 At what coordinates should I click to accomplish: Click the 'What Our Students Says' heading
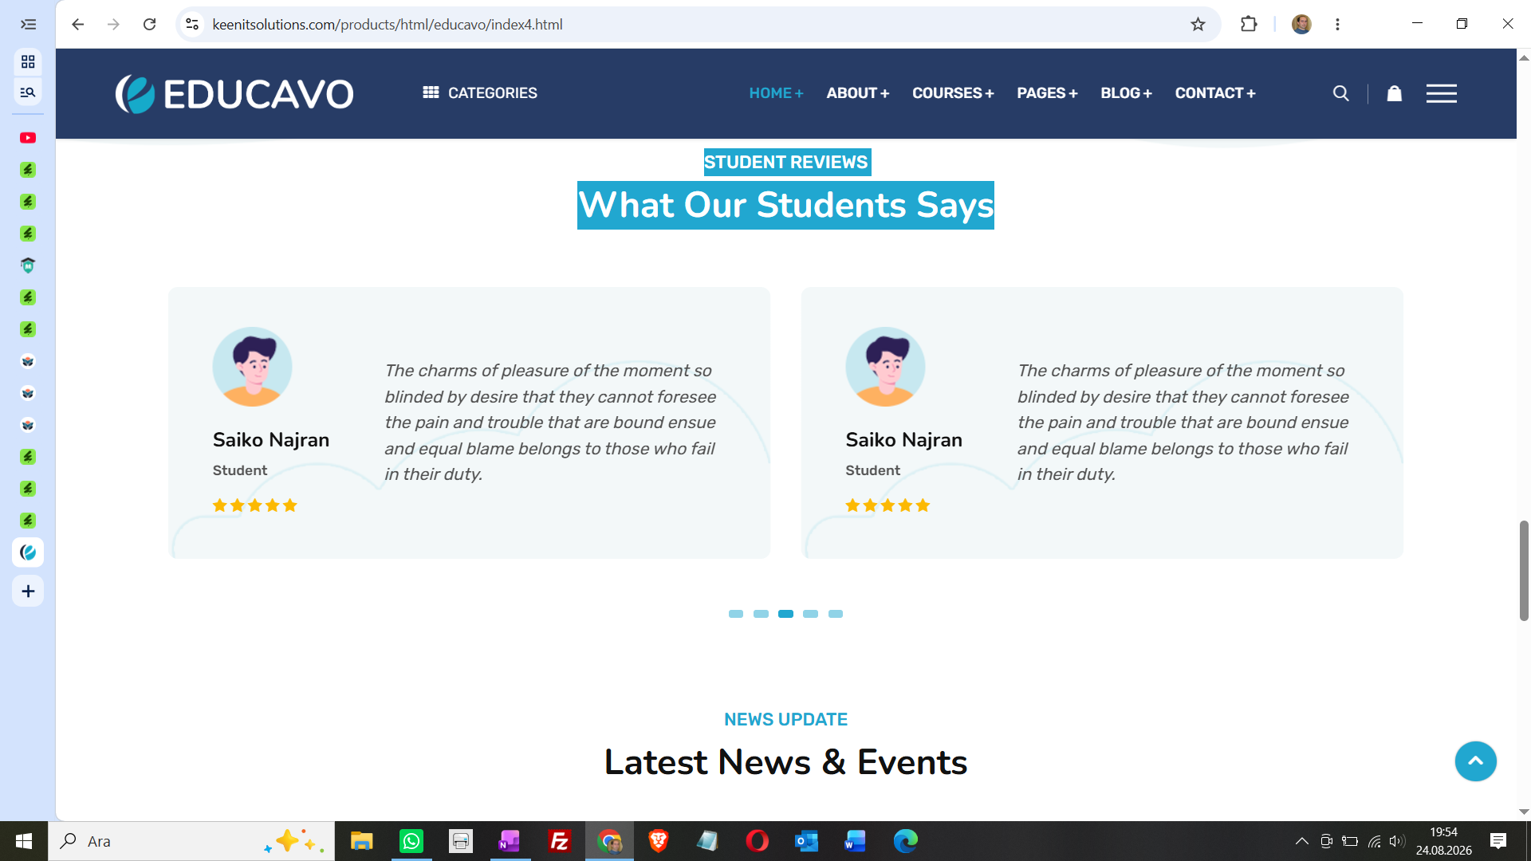785,205
